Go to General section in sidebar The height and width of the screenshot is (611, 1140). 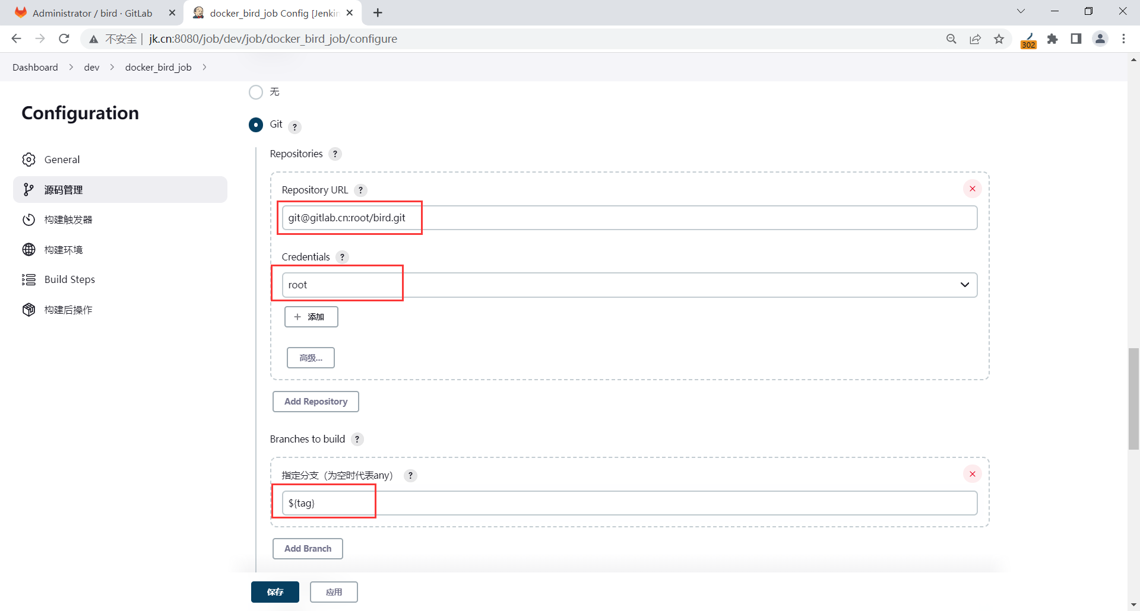tap(120, 160)
